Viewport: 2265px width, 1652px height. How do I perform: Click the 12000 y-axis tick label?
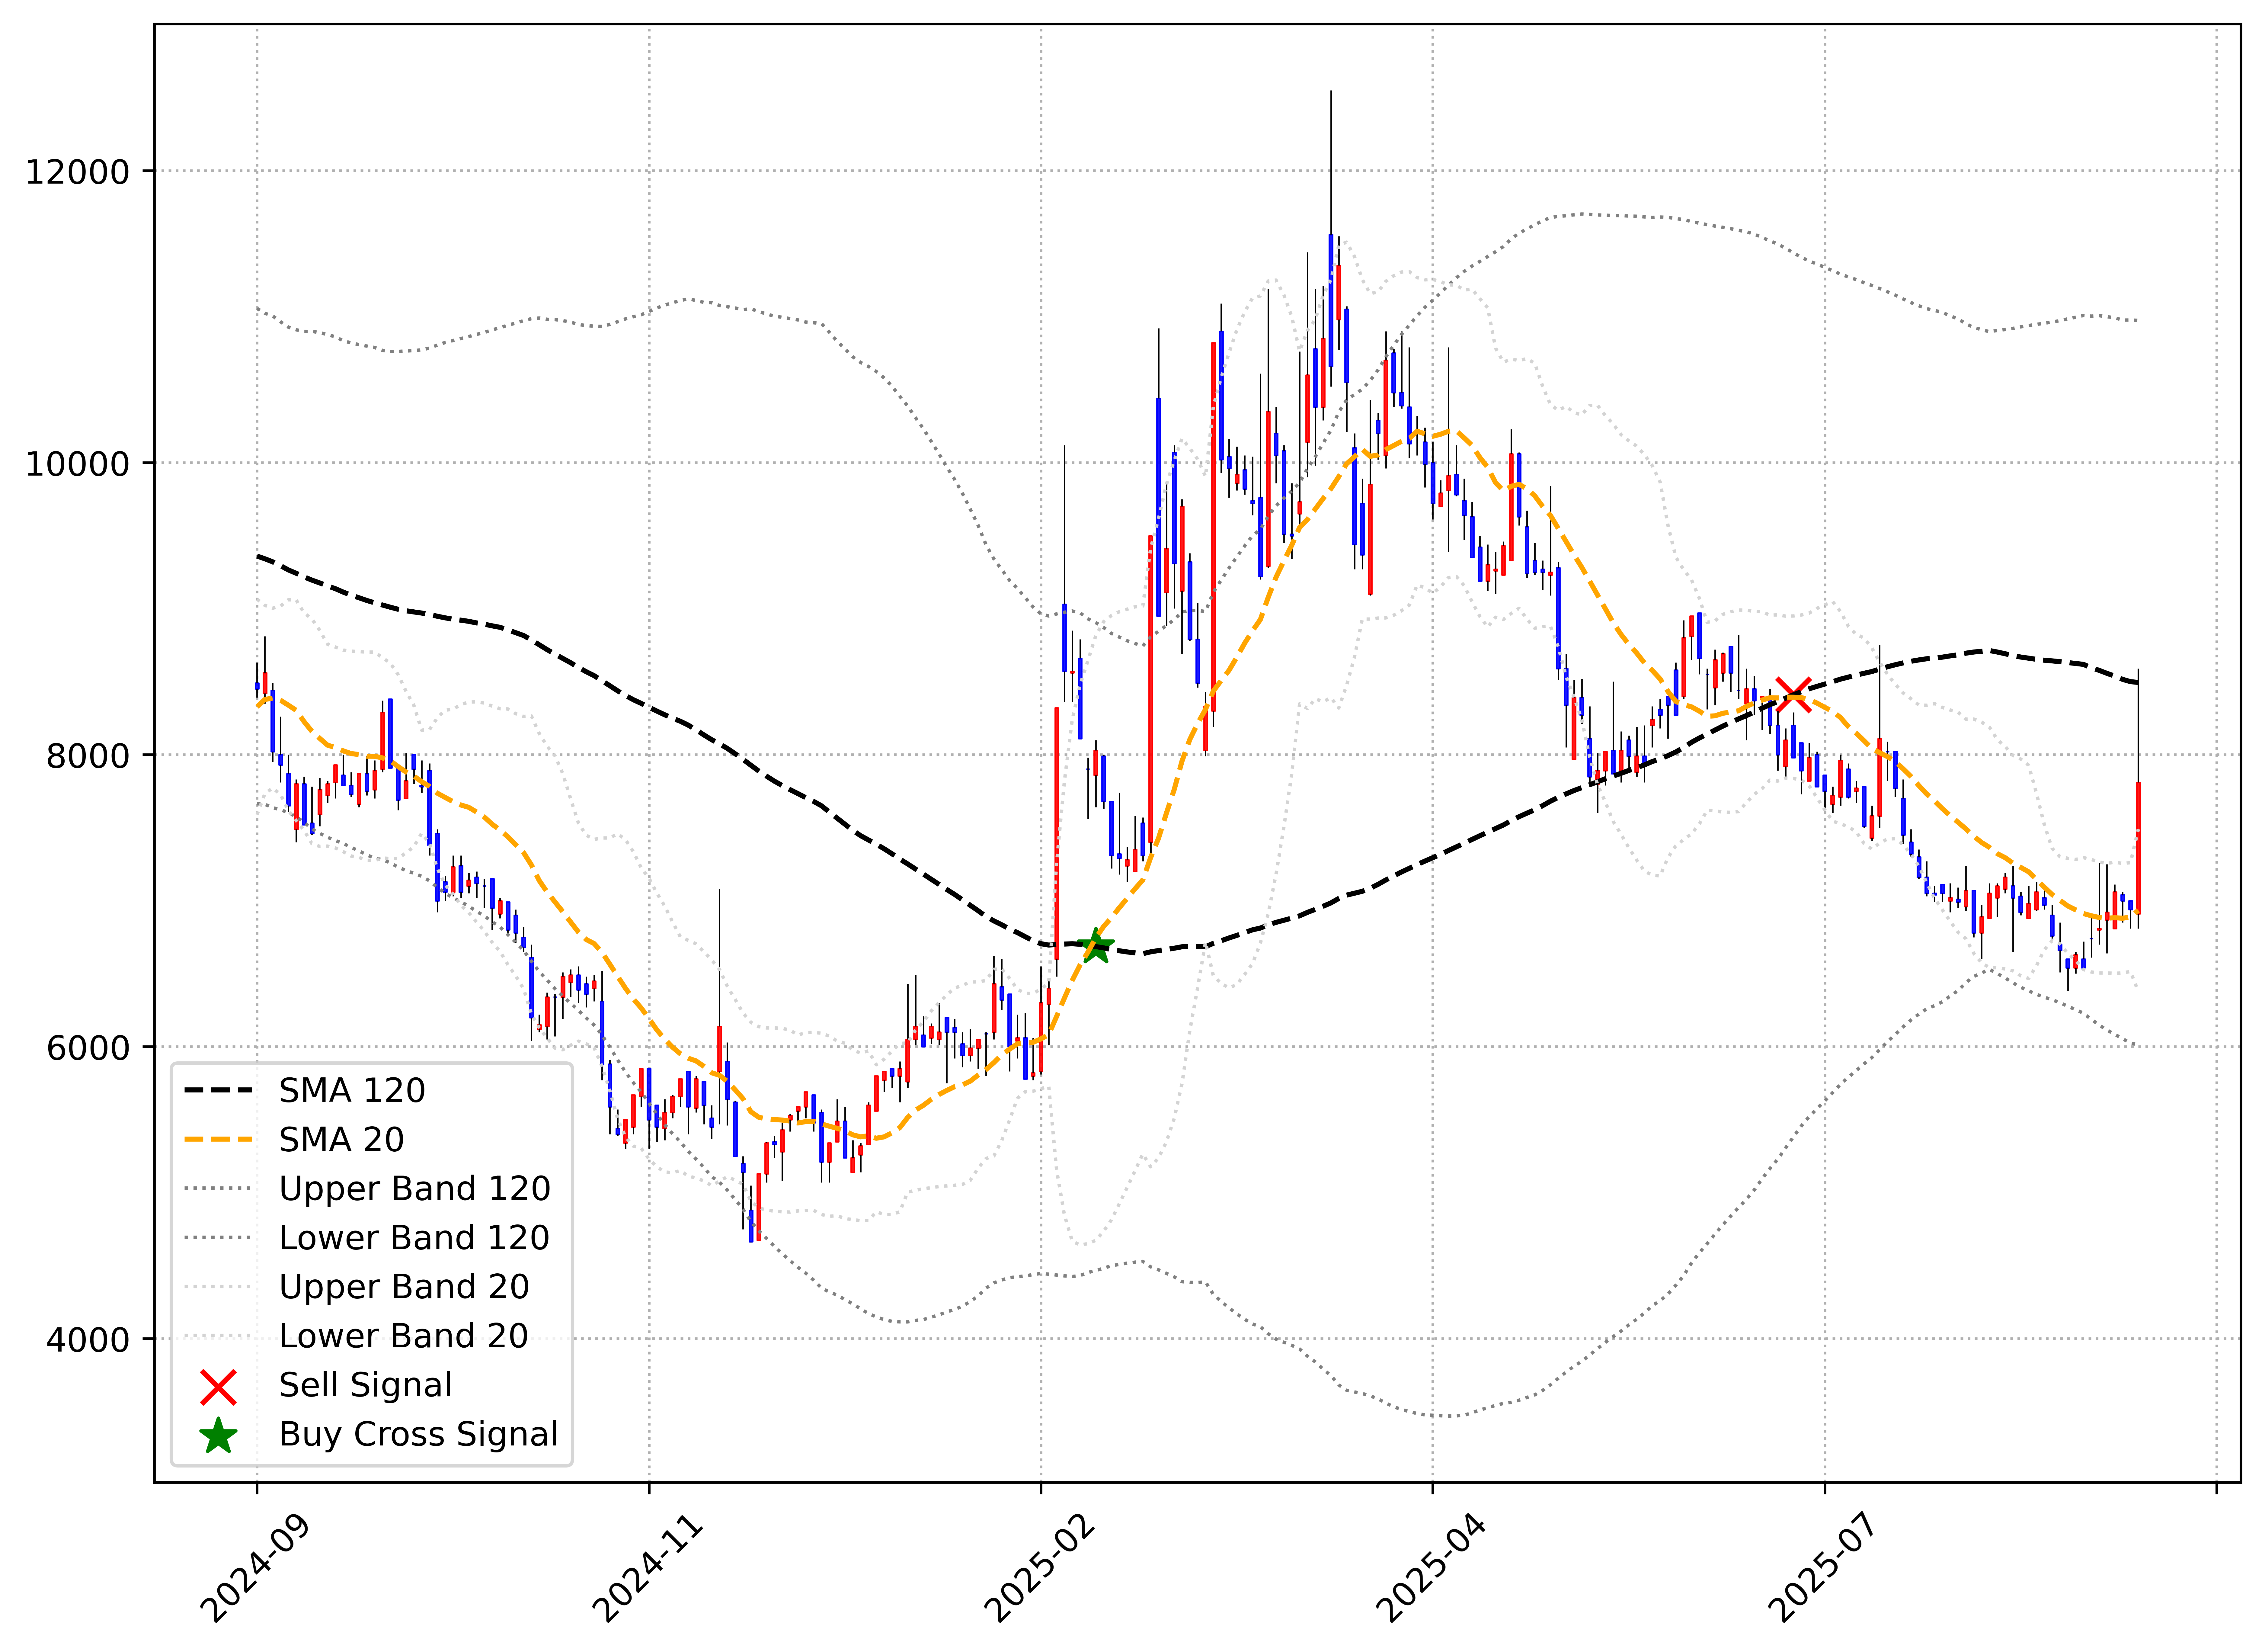(x=78, y=172)
